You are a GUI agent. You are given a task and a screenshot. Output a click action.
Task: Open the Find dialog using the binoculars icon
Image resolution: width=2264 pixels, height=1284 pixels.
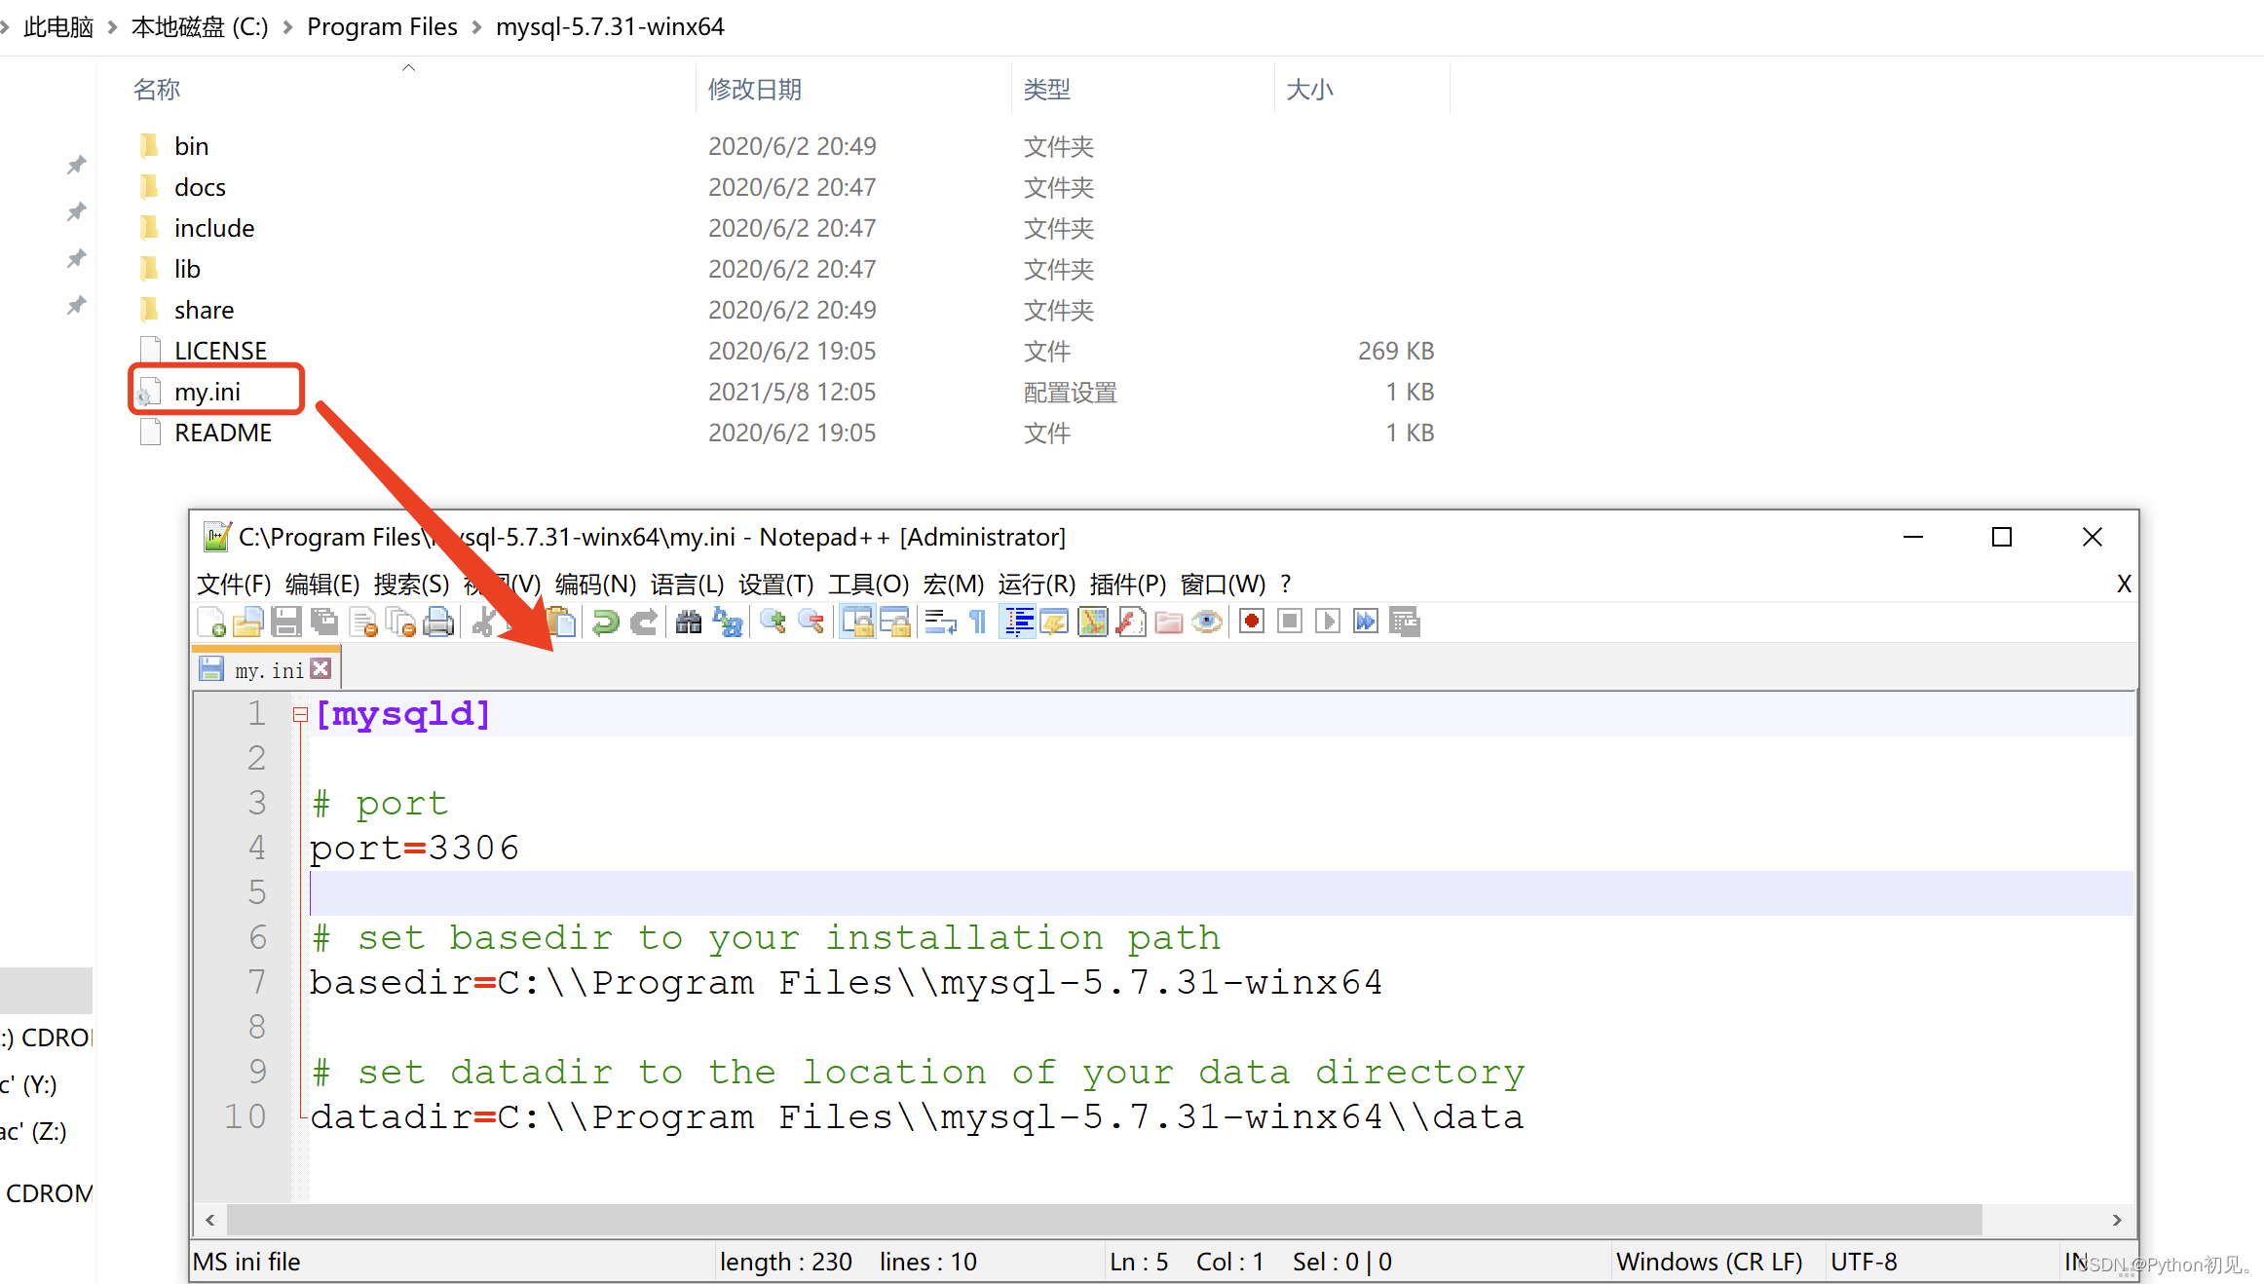tap(687, 622)
